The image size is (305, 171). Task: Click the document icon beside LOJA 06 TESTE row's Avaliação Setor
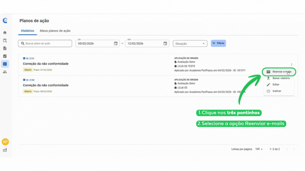point(175,62)
